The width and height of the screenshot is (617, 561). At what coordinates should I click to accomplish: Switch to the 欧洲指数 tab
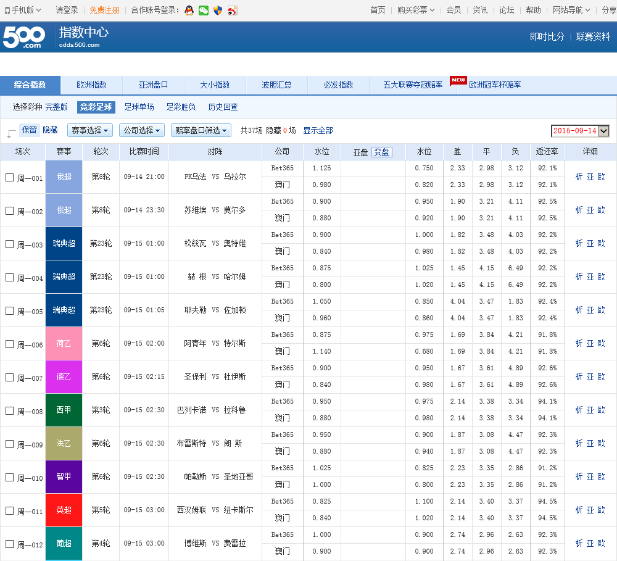pos(91,85)
